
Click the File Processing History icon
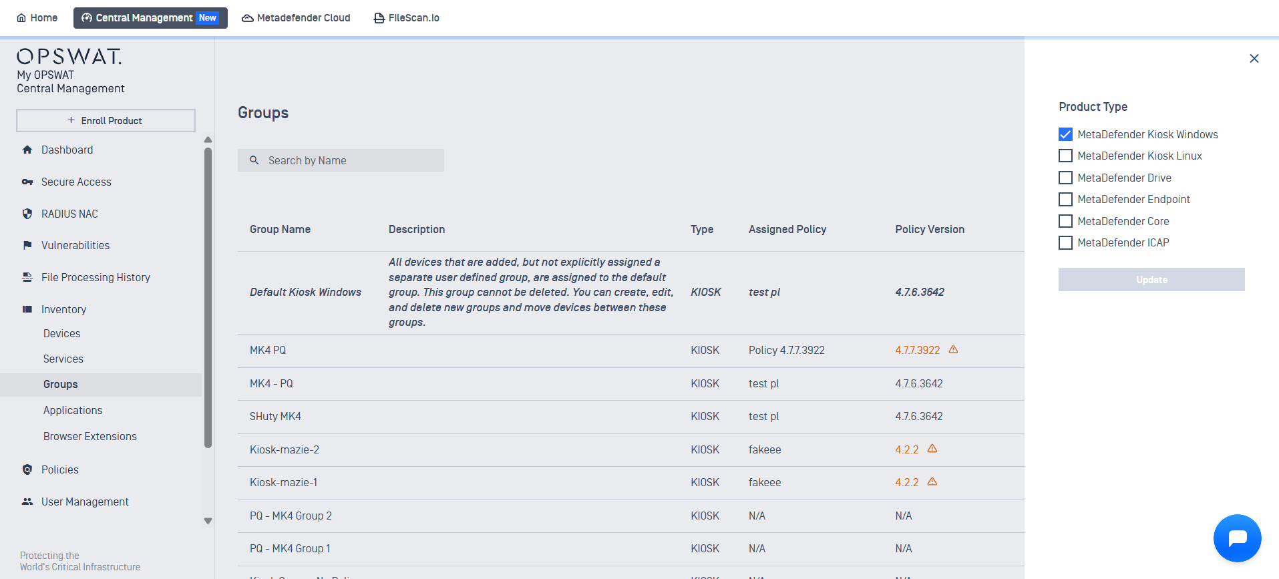click(27, 277)
